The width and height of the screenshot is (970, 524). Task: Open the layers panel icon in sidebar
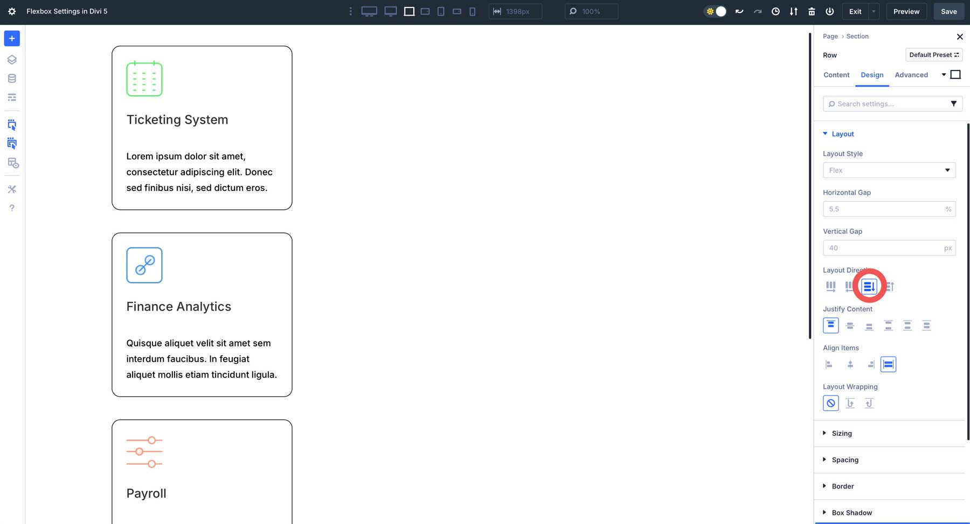pos(12,60)
